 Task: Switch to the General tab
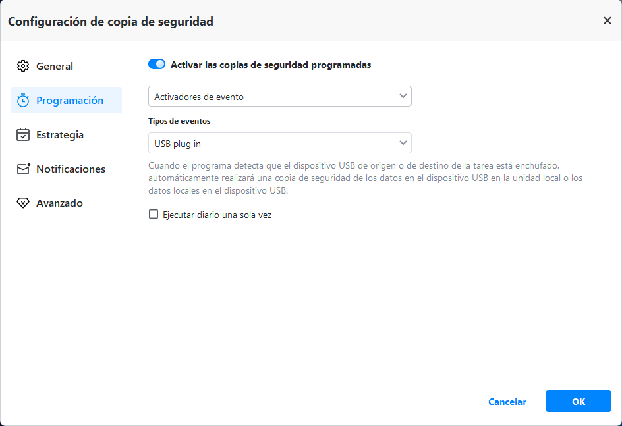point(55,66)
